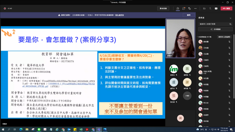Image resolution: width=235 pixels, height=132 pixels.
Task: Select participant name 朱先晶 in list
Action: pos(206,78)
